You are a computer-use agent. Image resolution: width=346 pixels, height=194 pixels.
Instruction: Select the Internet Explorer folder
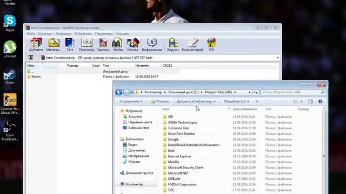(179, 156)
